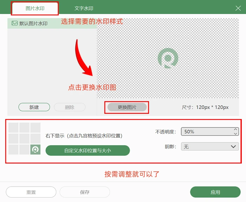Select the middle-left watermark position cell
Image resolution: width=246 pixels, height=202 pixels.
tap(13, 138)
